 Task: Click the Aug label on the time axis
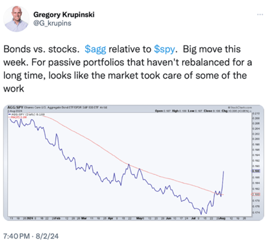coord(223,218)
